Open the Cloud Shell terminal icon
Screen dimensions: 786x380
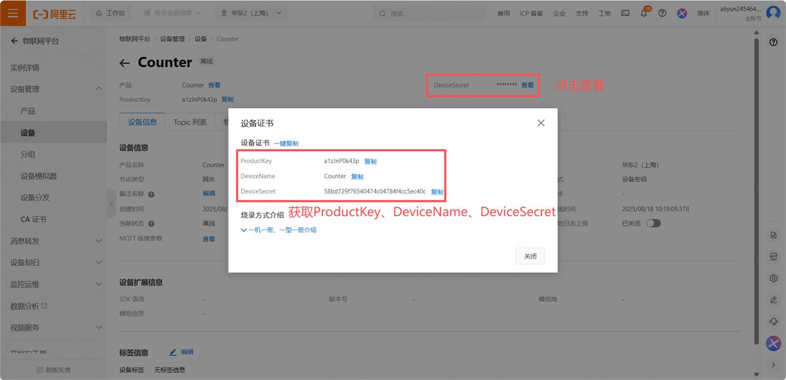625,13
